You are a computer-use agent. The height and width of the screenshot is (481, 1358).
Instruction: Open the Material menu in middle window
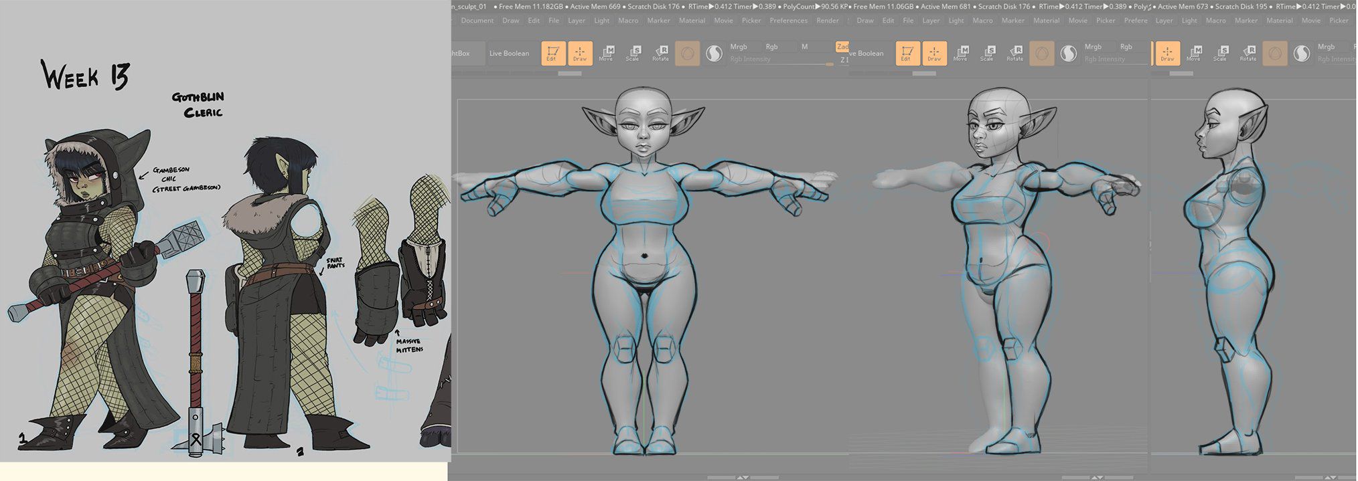coord(1047,21)
